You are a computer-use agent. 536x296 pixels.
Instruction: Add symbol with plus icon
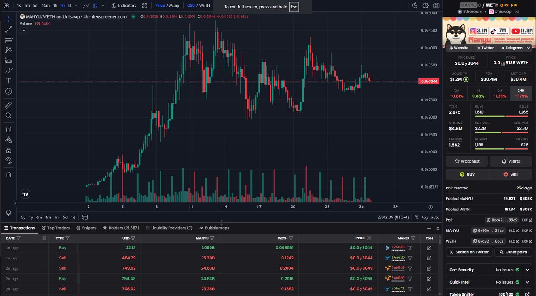coord(6,5)
